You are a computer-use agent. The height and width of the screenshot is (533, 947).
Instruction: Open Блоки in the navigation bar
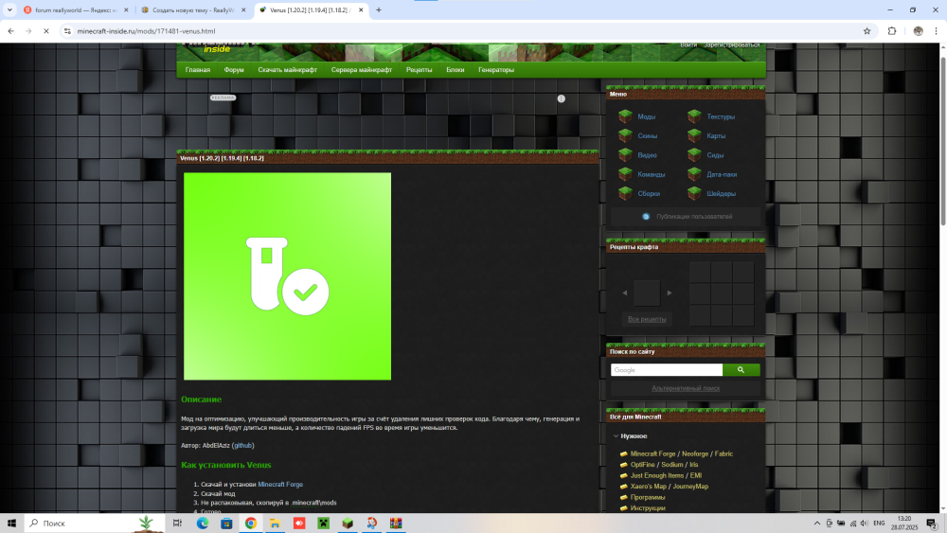(x=455, y=70)
